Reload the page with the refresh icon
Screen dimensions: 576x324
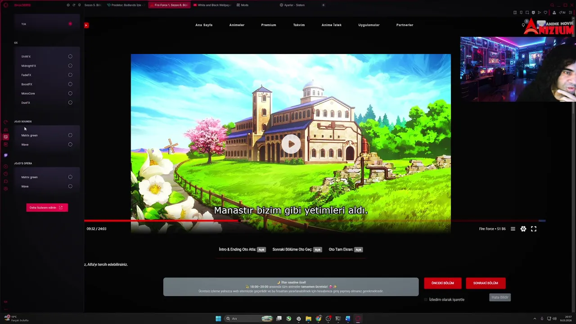coord(74,5)
